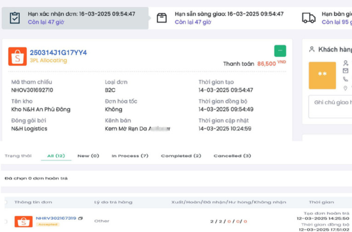Switch to the In Process (7) tab

(x=130, y=156)
